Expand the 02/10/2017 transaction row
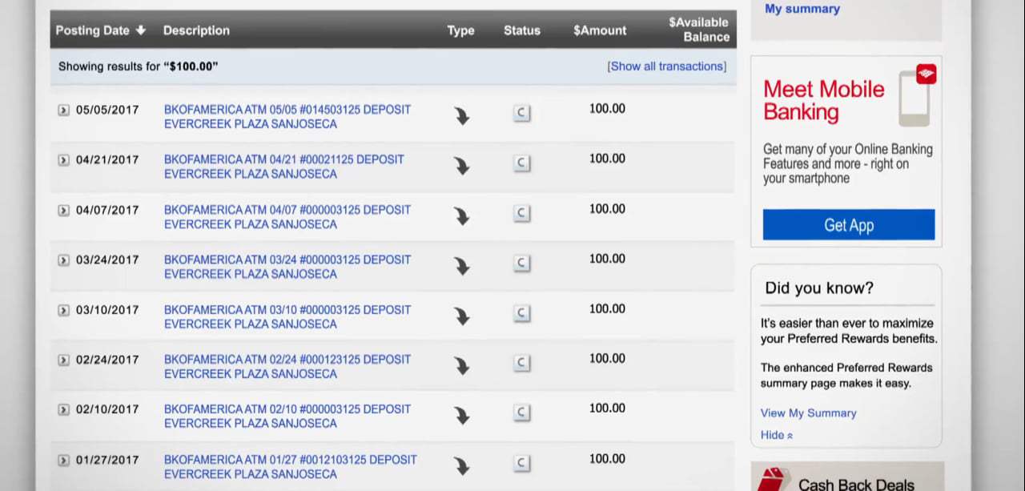 [x=63, y=410]
